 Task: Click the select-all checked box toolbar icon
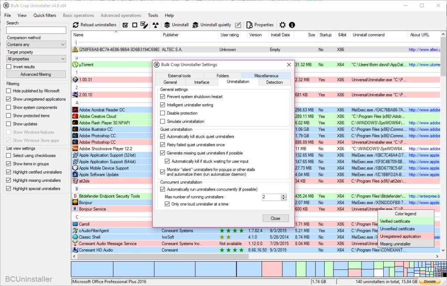(125, 25)
